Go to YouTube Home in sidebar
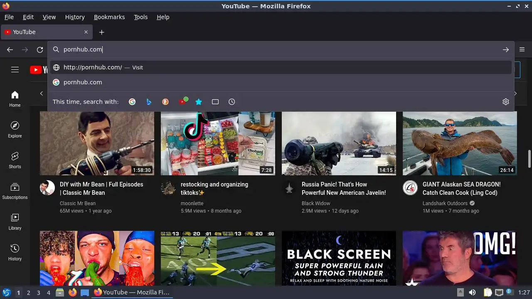Screen dimensions: 532x299 (15, 99)
